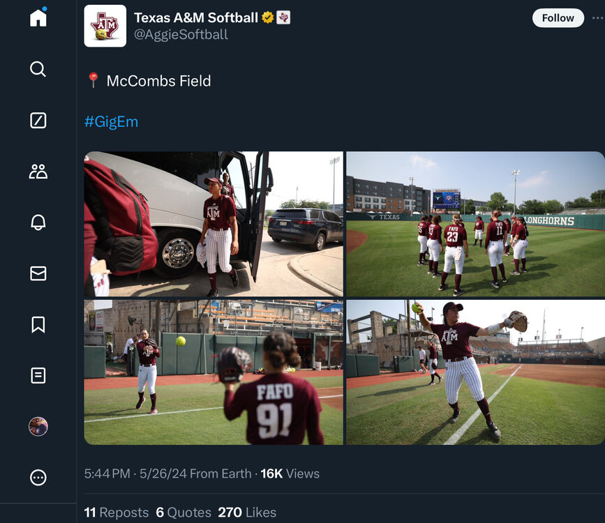Open the Search and Explore icon
Image resolution: width=605 pixels, height=523 pixels.
pyautogui.click(x=38, y=69)
